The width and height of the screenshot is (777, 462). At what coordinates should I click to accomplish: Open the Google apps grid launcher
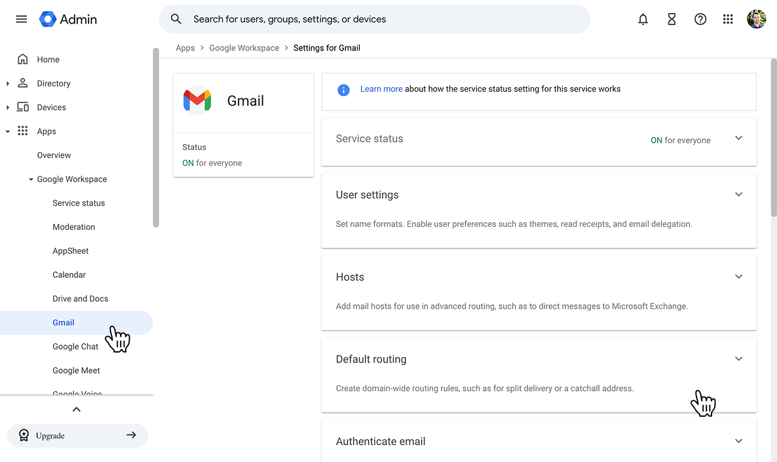tap(728, 19)
